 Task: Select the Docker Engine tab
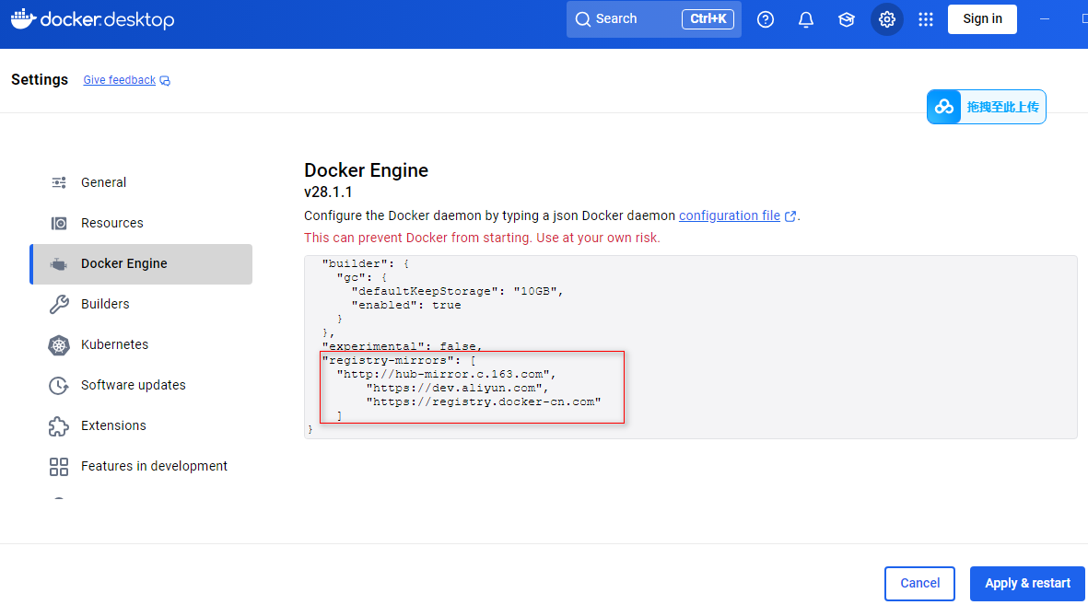pos(142,264)
